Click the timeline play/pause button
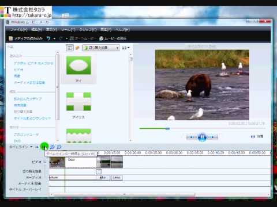The width and height of the screenshot is (277, 207). 44,147
